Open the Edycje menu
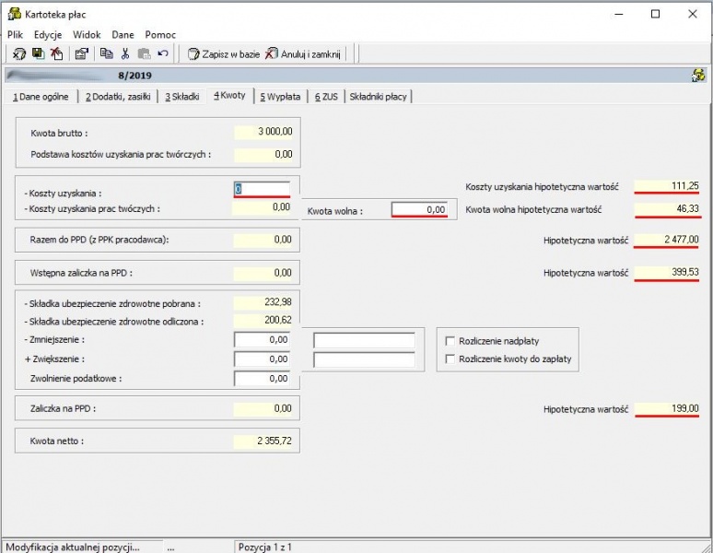713x553 pixels. 48,35
